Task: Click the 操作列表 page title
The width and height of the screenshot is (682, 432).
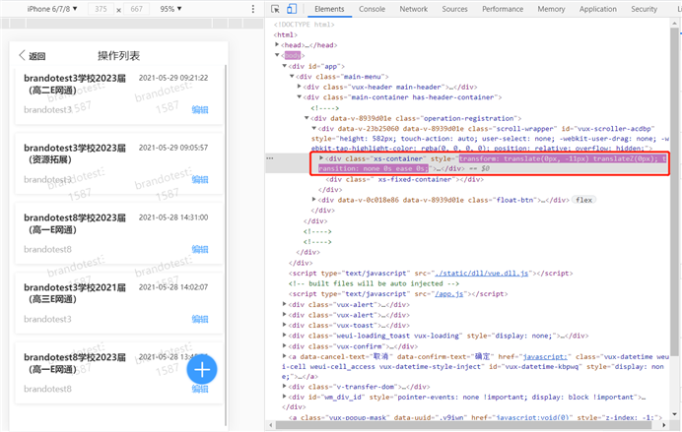Action: (x=118, y=55)
